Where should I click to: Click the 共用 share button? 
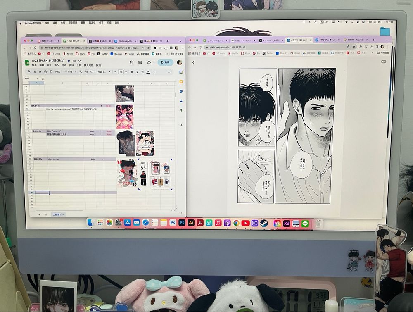click(166, 62)
